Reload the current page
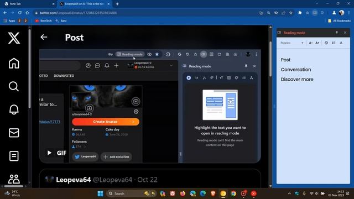This screenshot has width=354, height=199. click(20, 13)
